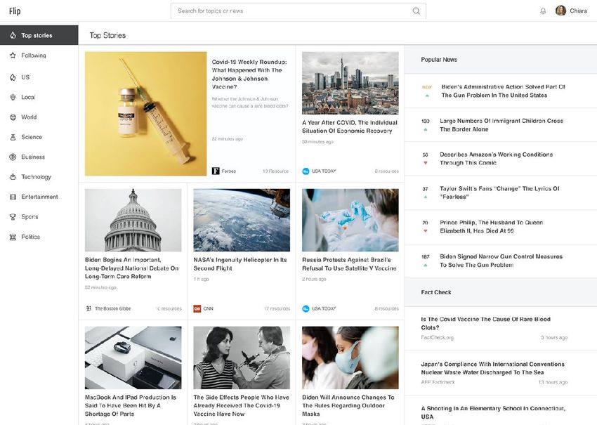The image size is (597, 425).
Task: Open Biden Long-Term Care Reform headline
Action: 132,268
